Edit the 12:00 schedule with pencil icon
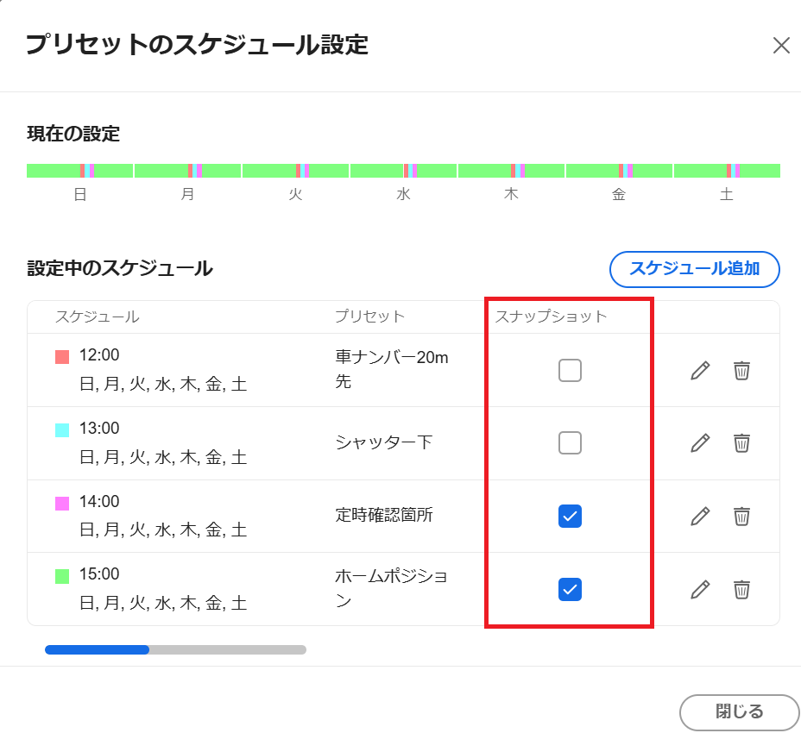The image size is (801, 752). tap(700, 371)
